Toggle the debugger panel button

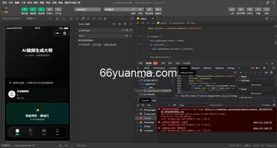(42, 9)
